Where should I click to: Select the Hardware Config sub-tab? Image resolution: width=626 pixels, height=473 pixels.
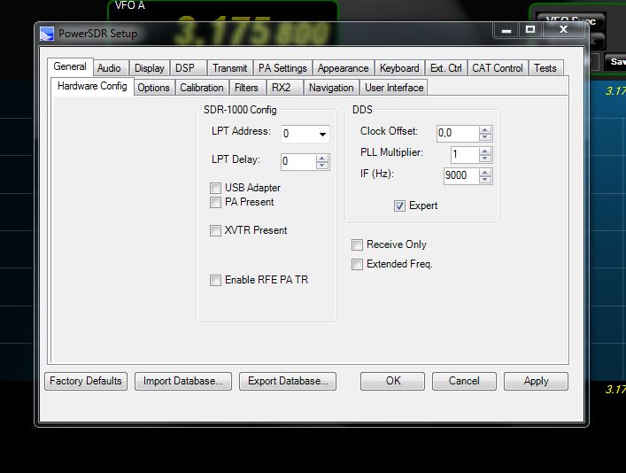point(92,86)
